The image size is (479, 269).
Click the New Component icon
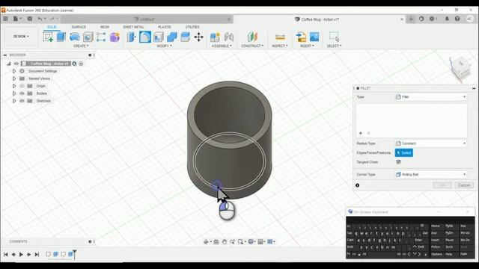[x=215, y=37]
